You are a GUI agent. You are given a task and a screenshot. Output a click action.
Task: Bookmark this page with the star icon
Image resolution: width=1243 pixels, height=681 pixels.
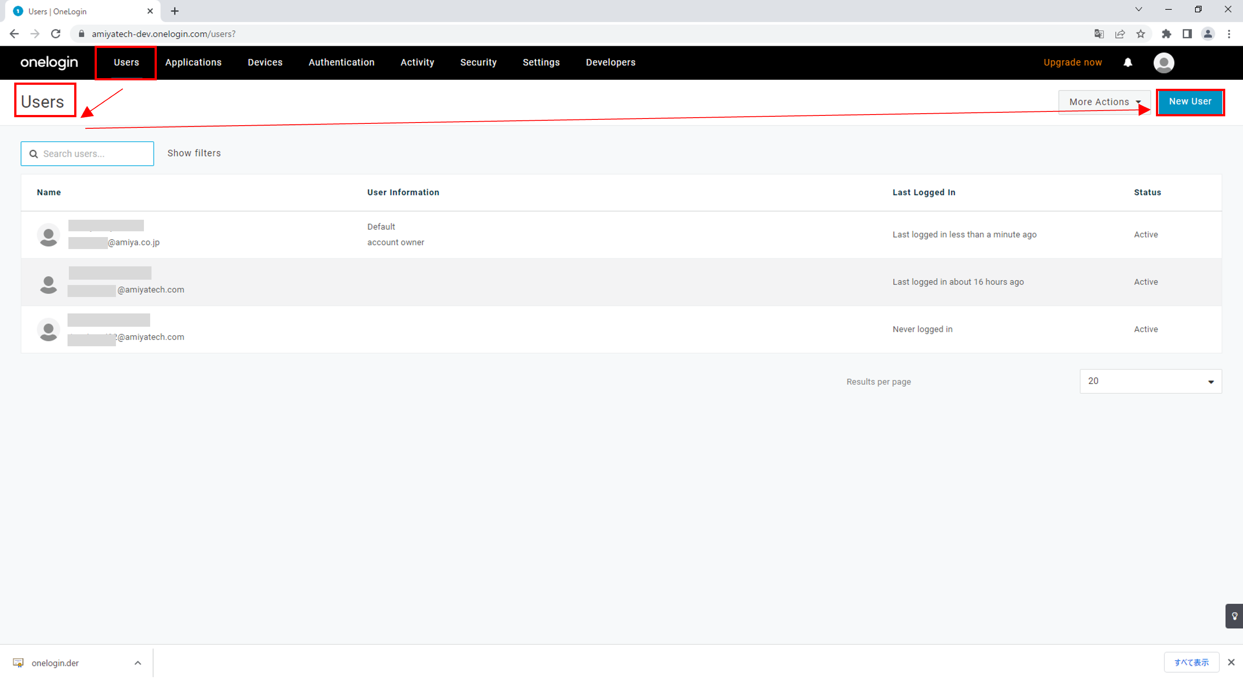1140,34
